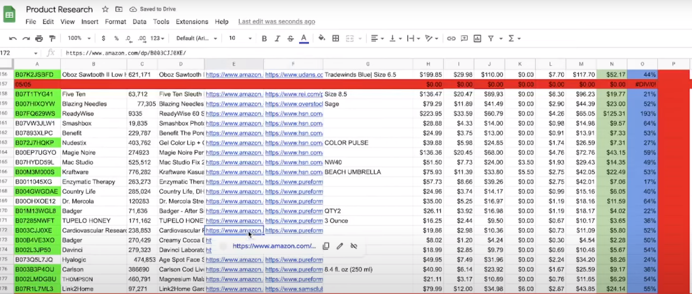Select the ASIN cell B07FQ629WS

tap(37, 114)
